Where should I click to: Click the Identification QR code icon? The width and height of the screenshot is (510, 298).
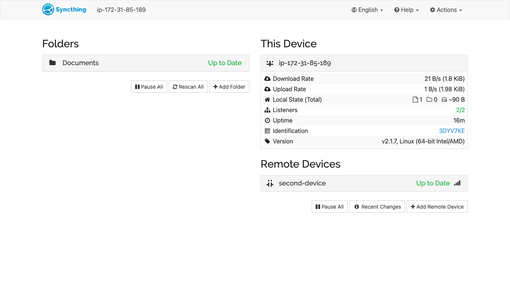(267, 131)
